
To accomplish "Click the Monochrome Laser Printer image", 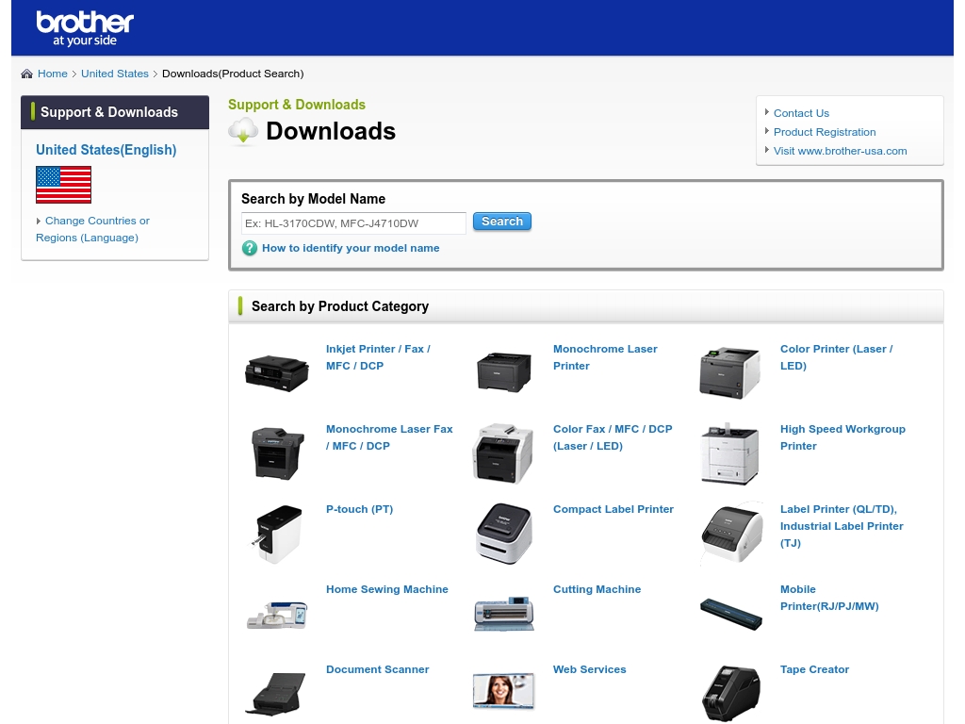I will (503, 371).
